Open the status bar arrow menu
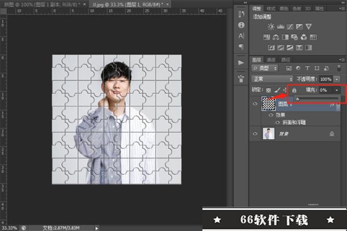The width and height of the screenshot is (347, 231). pyautogui.click(x=97, y=228)
